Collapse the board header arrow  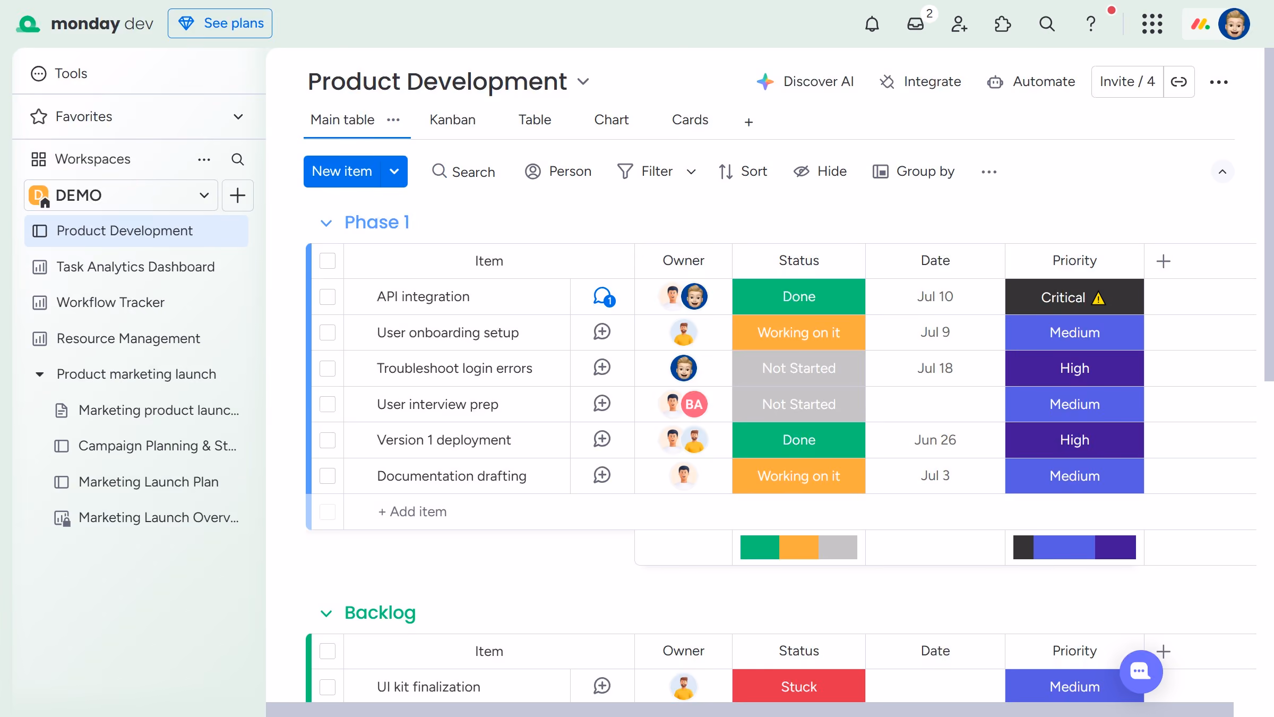point(1223,172)
